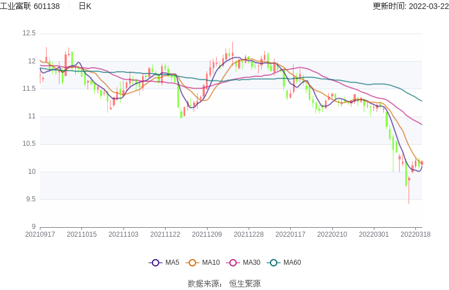Toggle the MA5 series via its label

pyautogui.click(x=172, y=263)
